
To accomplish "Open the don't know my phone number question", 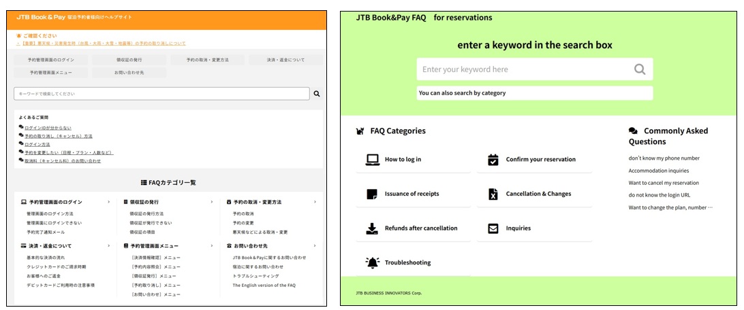I will tap(664, 158).
